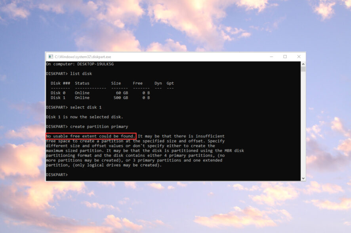
Task: Click the 'create partition primary' command
Action: click(99, 126)
